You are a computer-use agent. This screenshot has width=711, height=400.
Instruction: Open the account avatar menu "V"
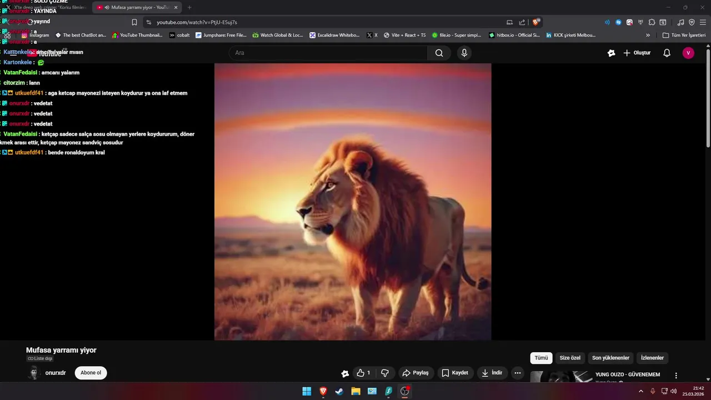tap(688, 53)
